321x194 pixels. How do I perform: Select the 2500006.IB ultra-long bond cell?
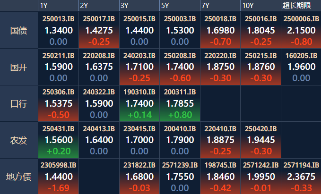point(300,31)
